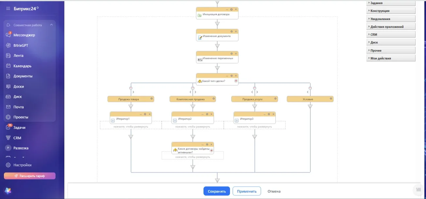Add a branch via plus on Какой тип сделки?
Screen dimensions: 426x199
(x=236, y=81)
